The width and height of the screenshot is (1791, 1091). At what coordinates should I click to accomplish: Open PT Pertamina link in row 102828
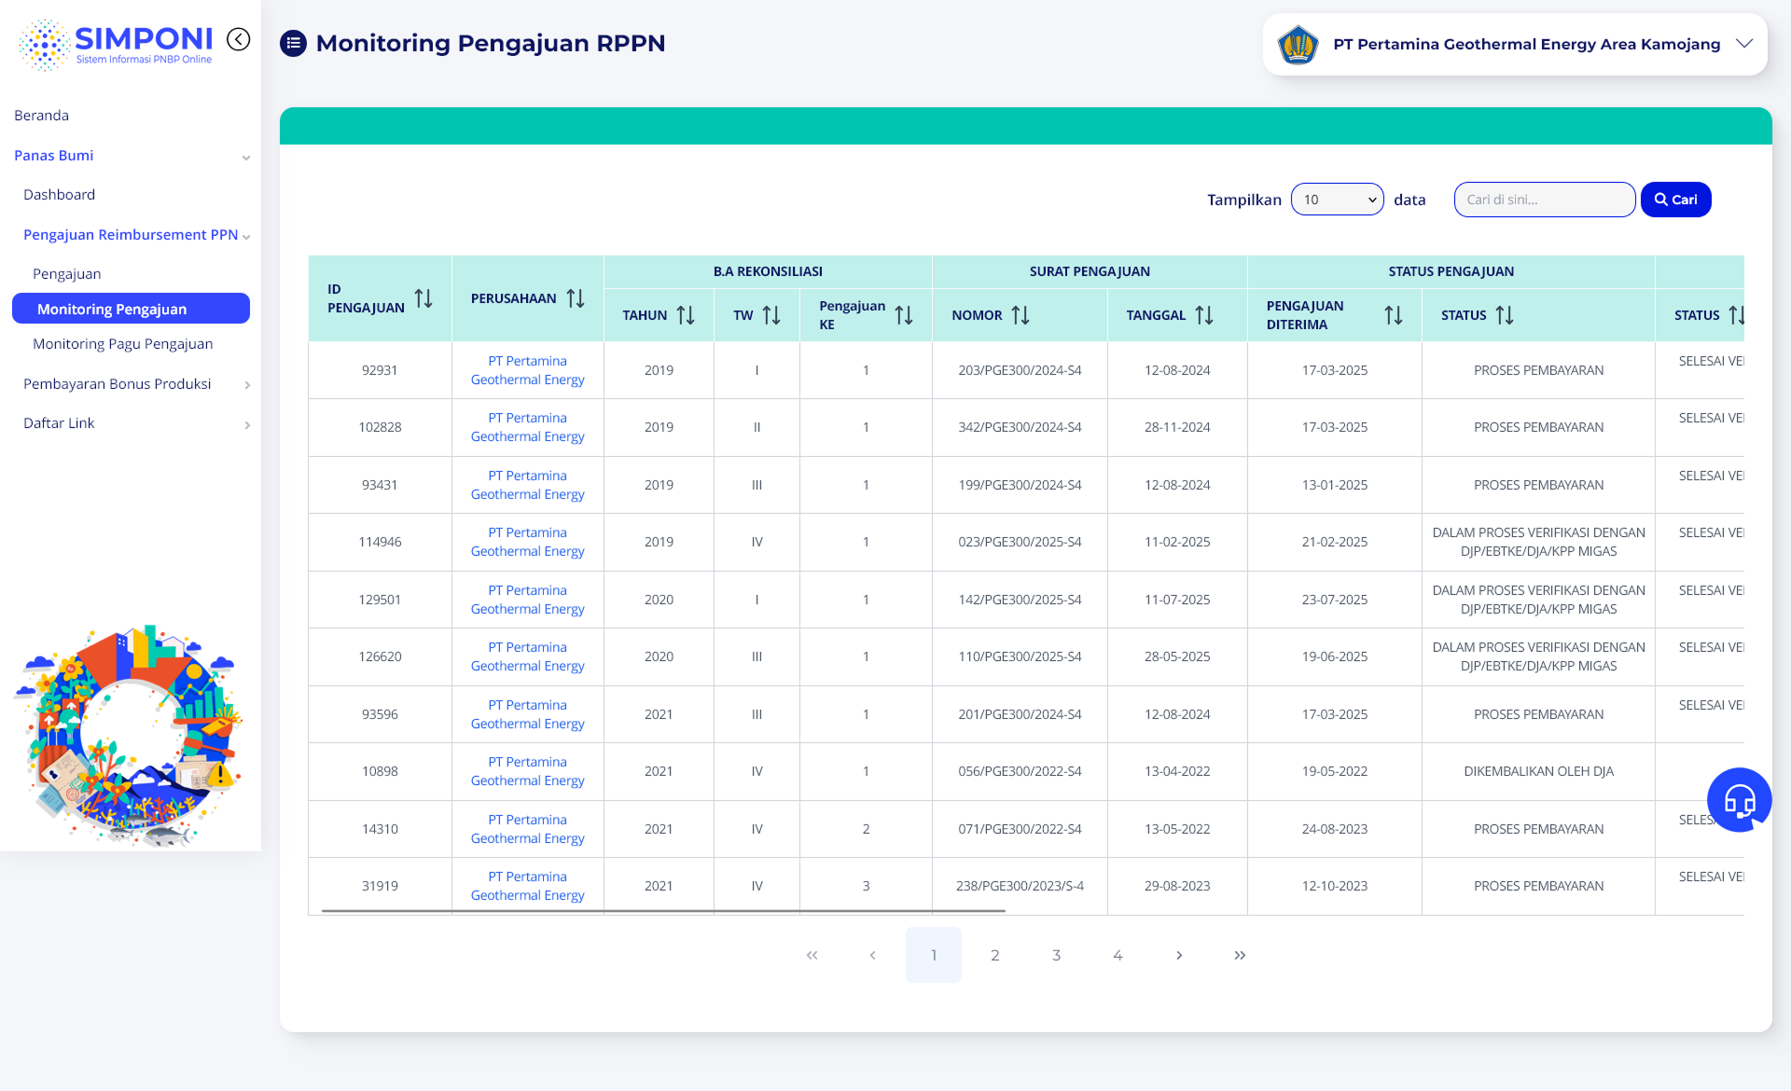(x=527, y=427)
